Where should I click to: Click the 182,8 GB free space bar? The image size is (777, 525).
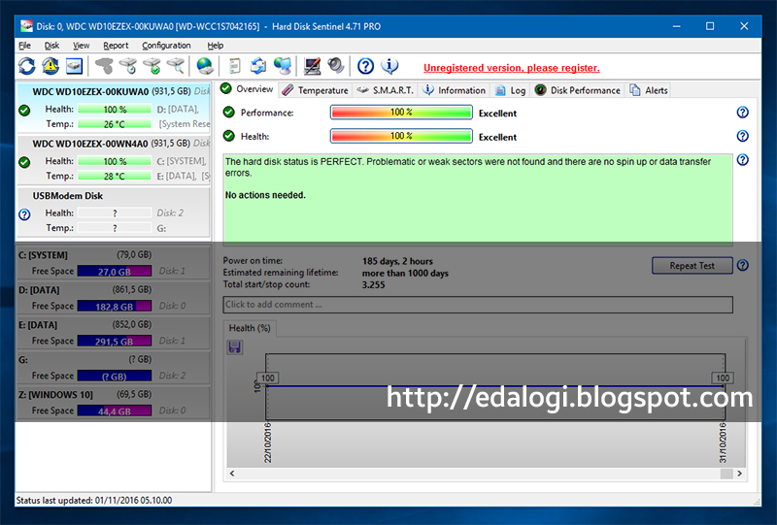tap(115, 306)
